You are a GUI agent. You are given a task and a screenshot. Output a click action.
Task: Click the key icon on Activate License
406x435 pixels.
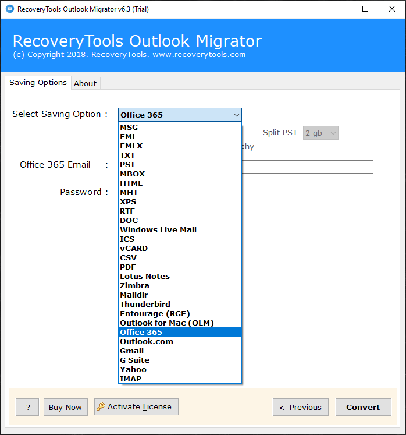point(101,406)
